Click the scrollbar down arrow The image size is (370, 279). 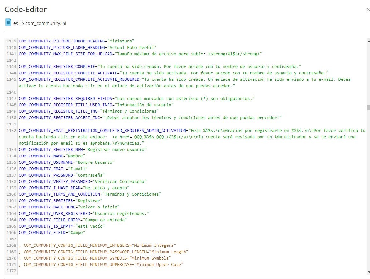368,272
